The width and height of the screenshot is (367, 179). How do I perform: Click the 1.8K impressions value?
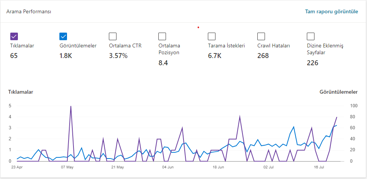pos(66,56)
